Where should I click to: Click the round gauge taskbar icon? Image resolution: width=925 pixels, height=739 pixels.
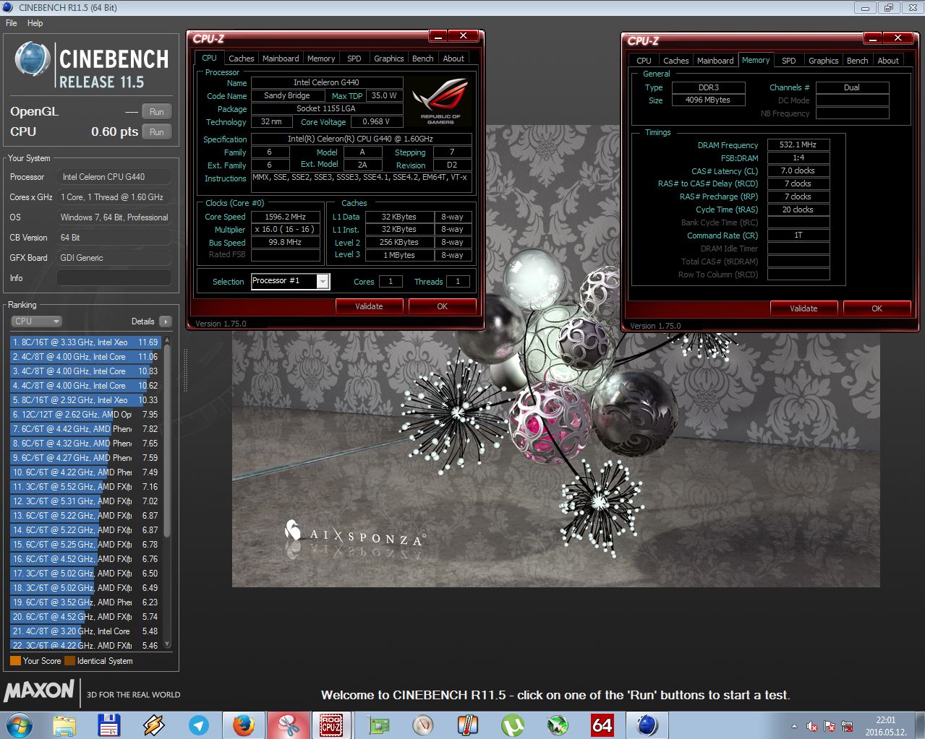422,725
